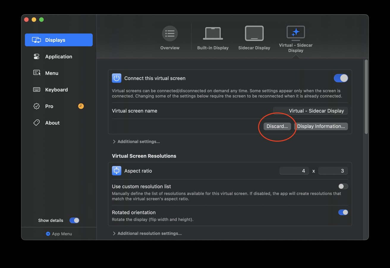This screenshot has width=390, height=268.
Task: Open Display Information
Action: point(321,126)
